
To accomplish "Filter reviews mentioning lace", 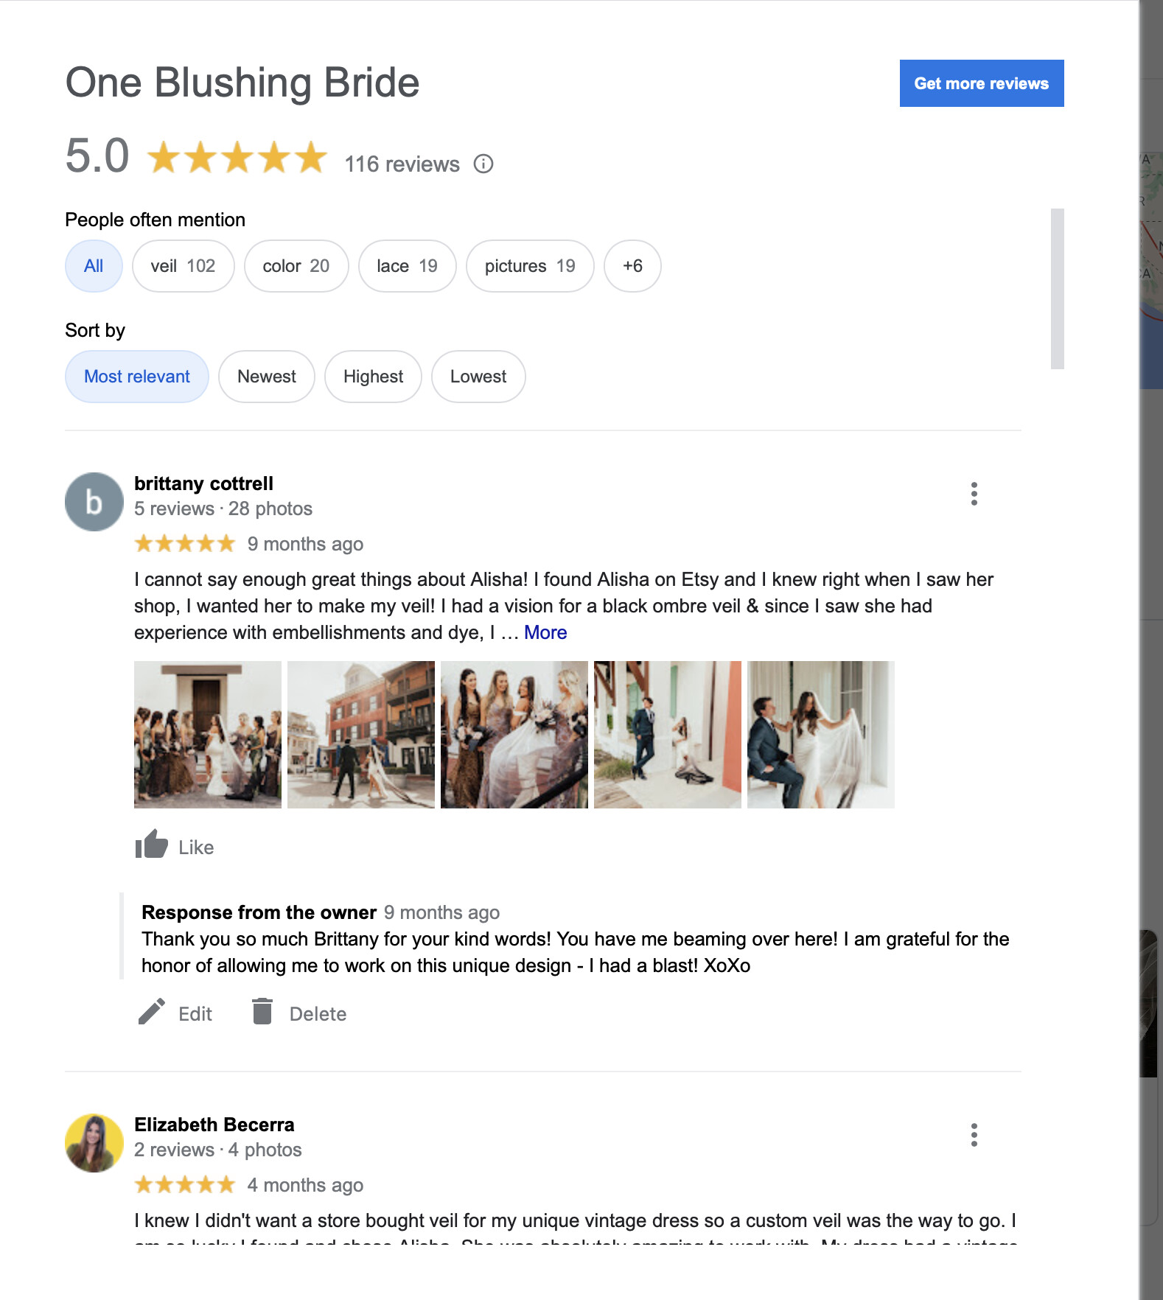I will 407,266.
